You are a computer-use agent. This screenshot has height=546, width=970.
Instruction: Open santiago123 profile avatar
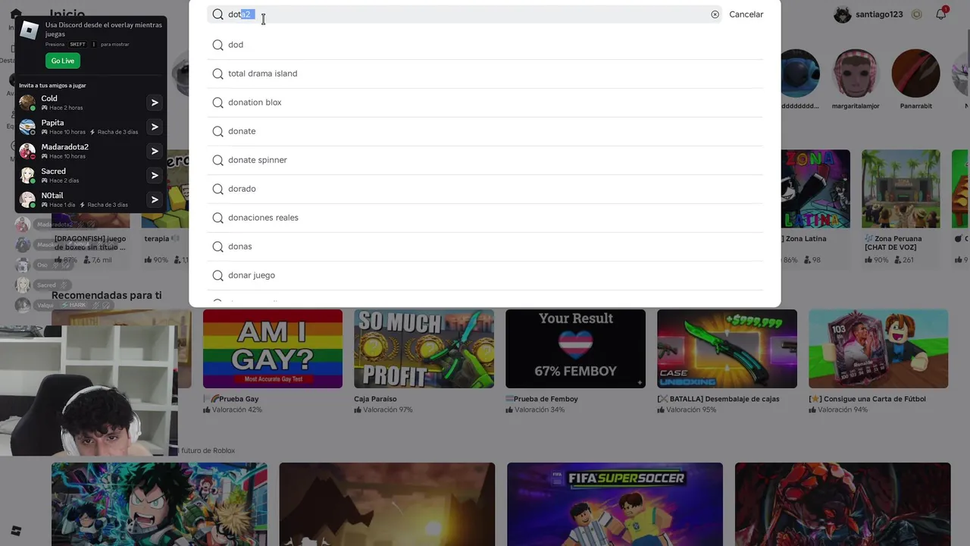coord(842,14)
